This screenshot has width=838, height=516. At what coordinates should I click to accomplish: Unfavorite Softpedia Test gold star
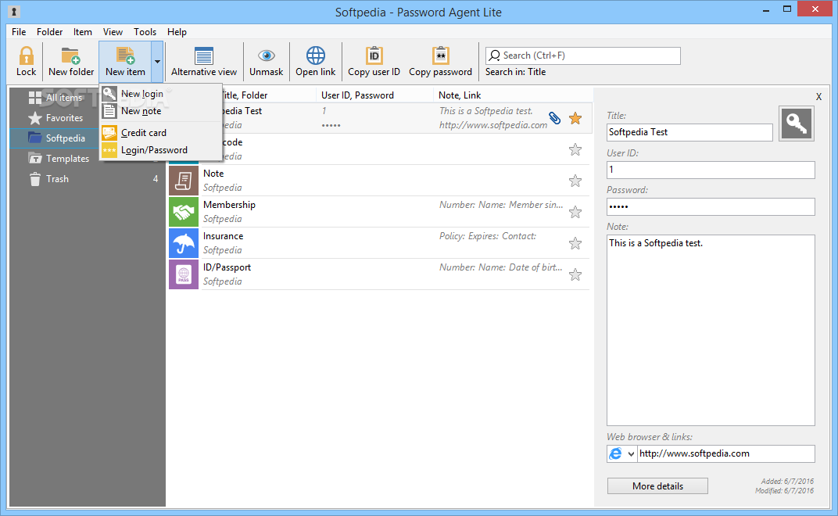(x=575, y=118)
